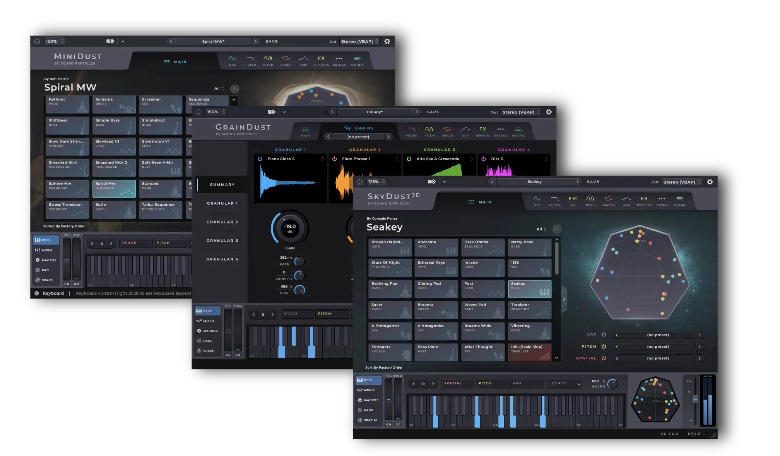Open SkyDust Stereo (VBAP) output dropdown

tap(681, 182)
